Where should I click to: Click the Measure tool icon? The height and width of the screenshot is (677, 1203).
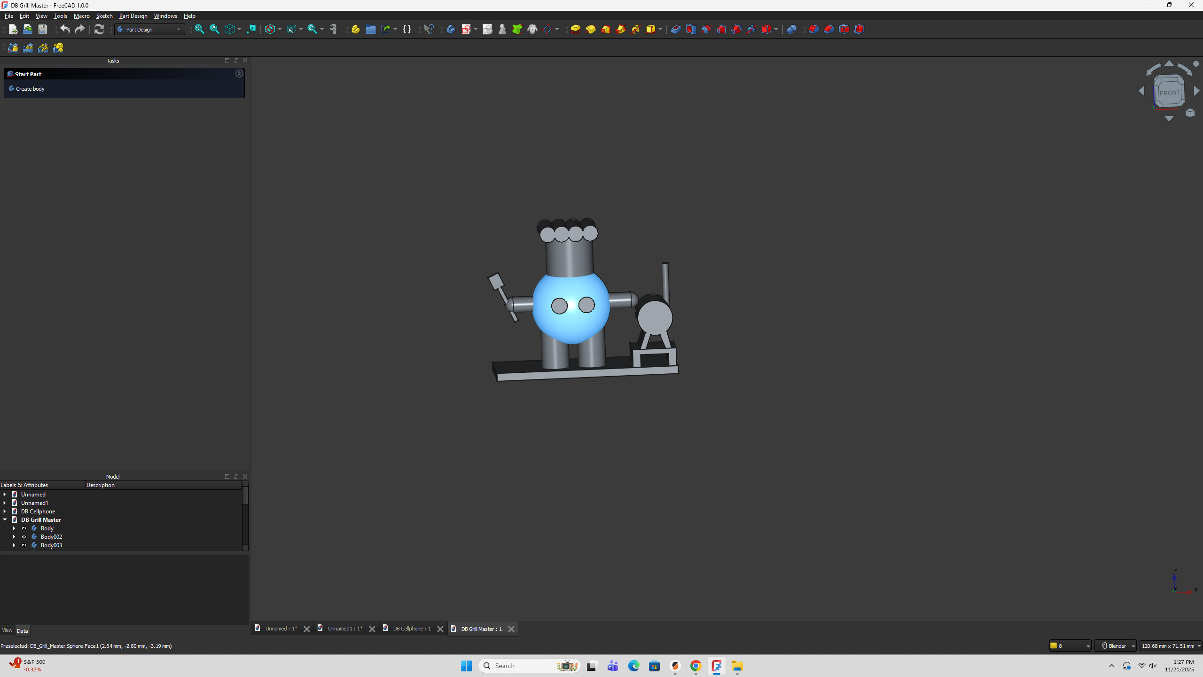(334, 29)
